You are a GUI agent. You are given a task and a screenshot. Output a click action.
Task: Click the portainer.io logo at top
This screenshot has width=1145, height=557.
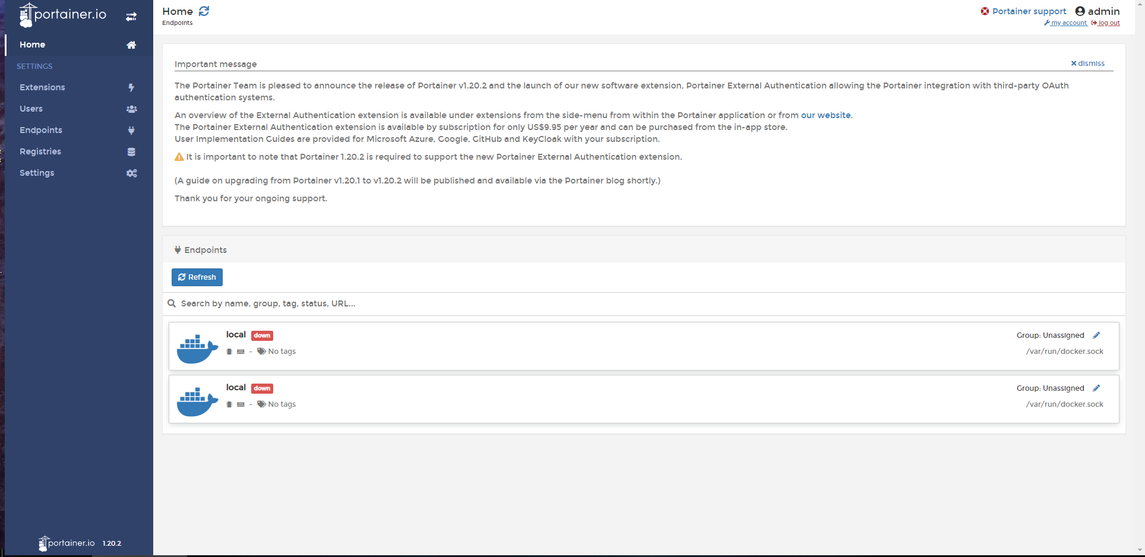click(x=62, y=15)
